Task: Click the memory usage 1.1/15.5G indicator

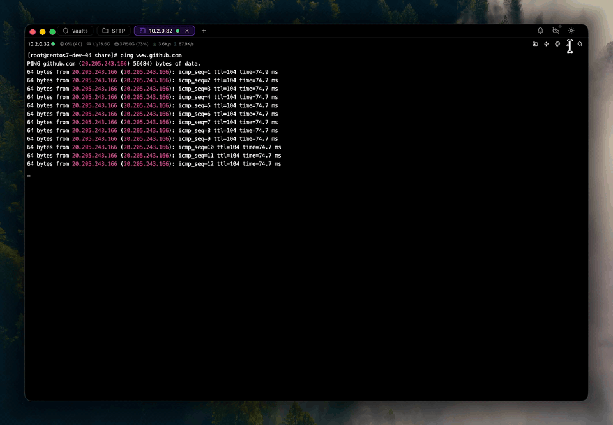Action: pyautogui.click(x=98, y=44)
